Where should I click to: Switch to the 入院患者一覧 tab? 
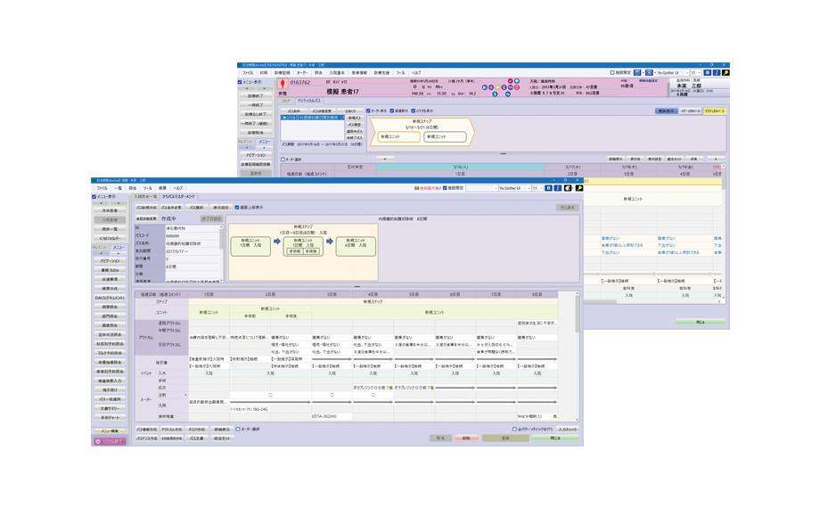pyautogui.click(x=145, y=197)
